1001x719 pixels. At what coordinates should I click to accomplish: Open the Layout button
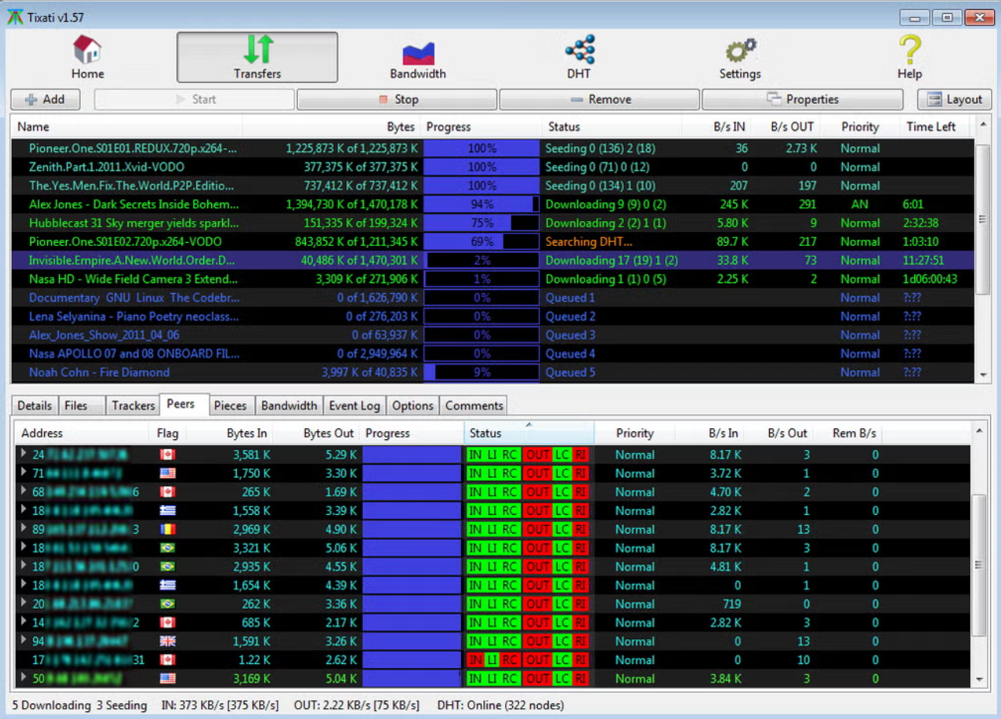(x=955, y=99)
